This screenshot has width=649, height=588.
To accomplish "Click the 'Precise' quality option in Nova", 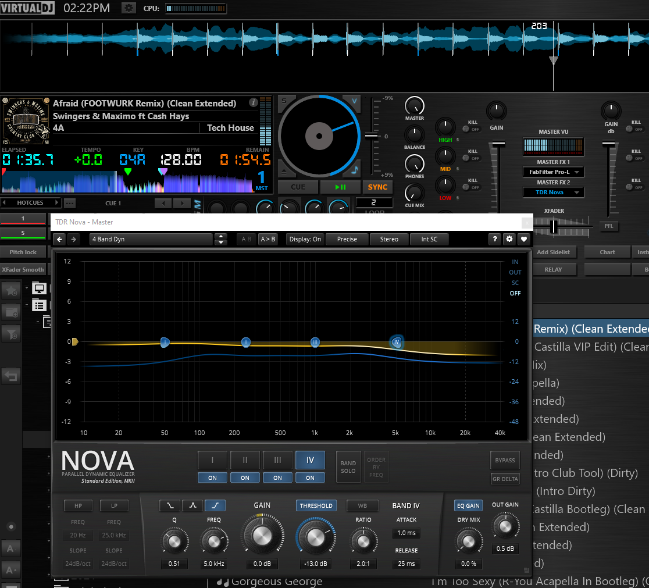I will (347, 240).
